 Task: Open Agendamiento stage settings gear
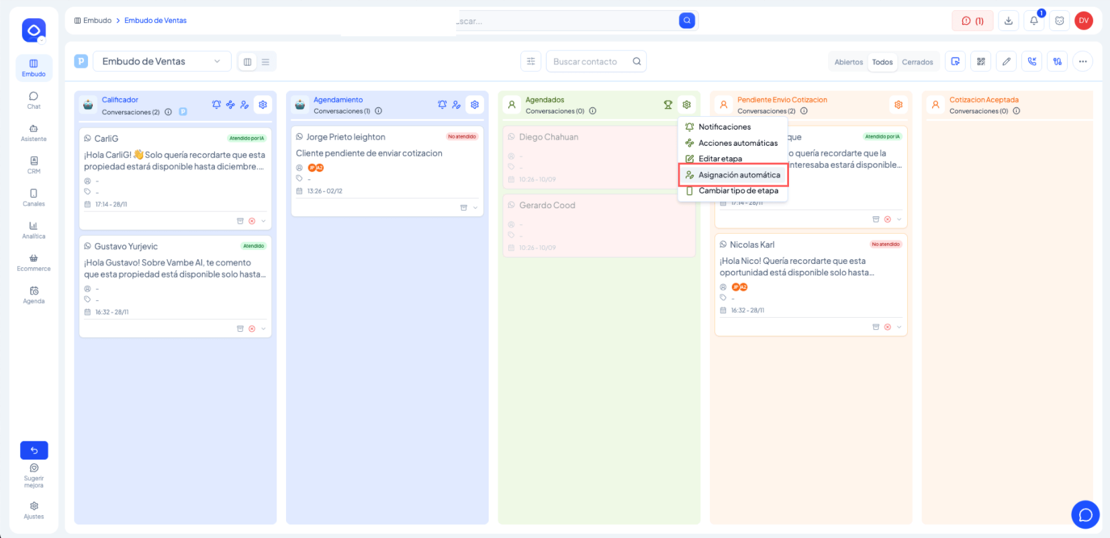475,105
